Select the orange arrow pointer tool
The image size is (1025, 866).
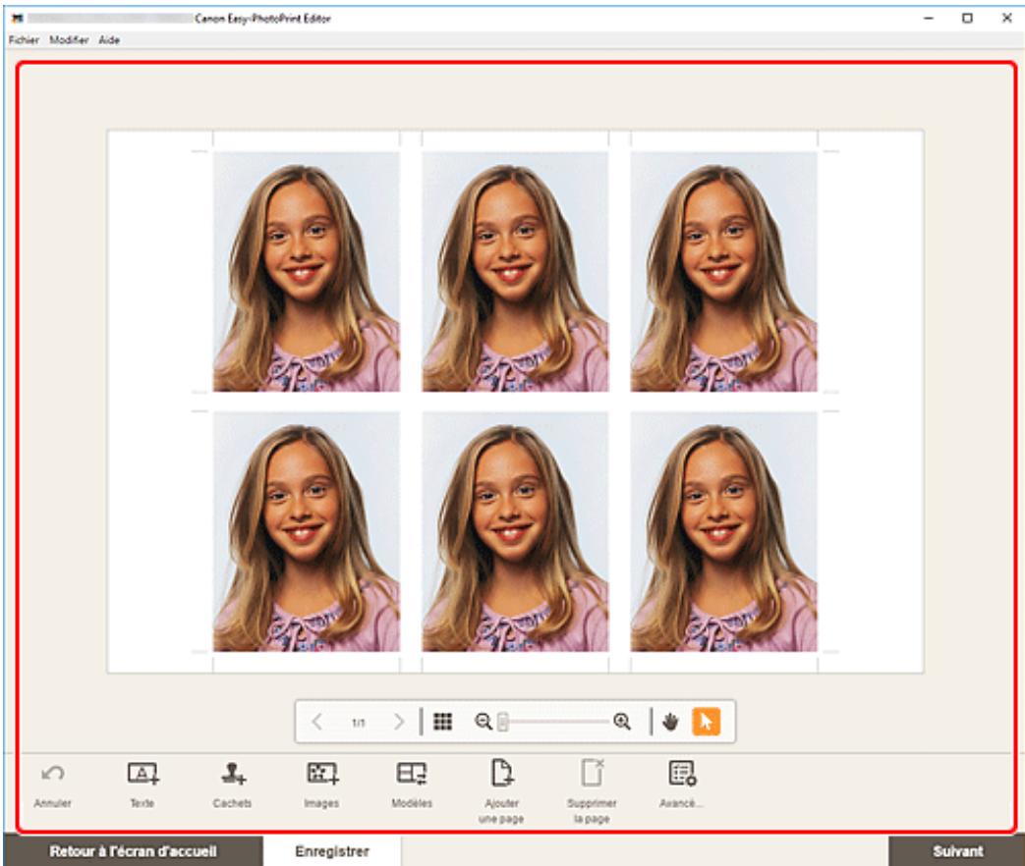706,722
